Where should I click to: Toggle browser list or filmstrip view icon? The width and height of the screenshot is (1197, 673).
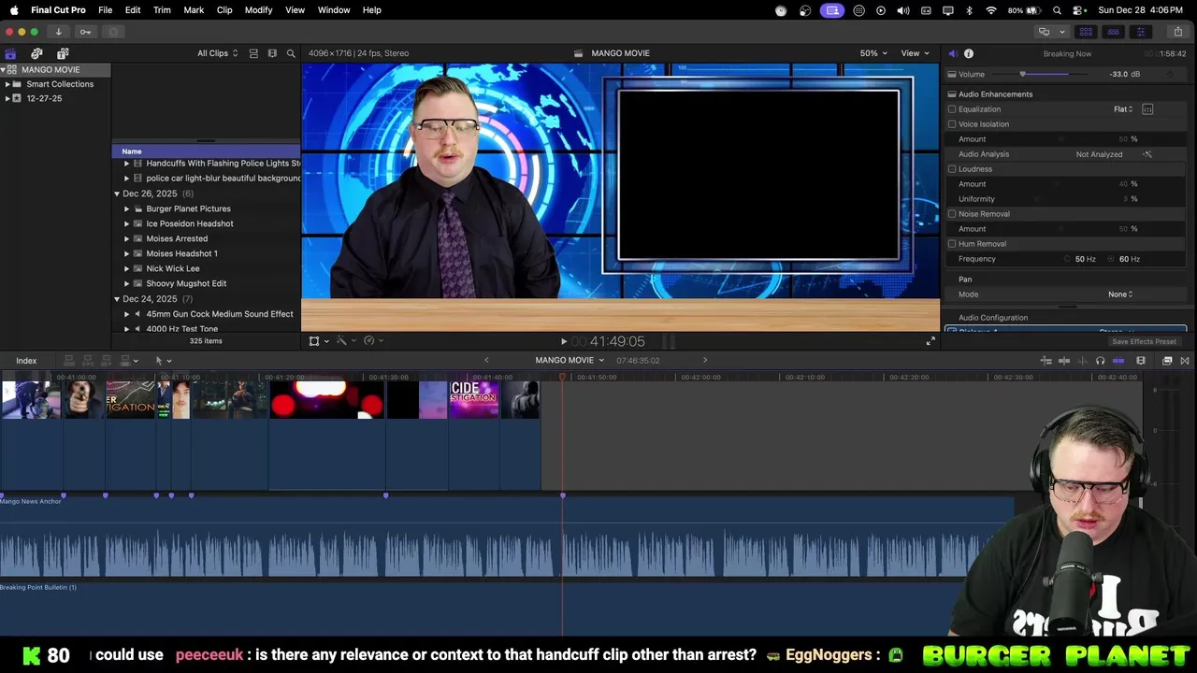(253, 53)
